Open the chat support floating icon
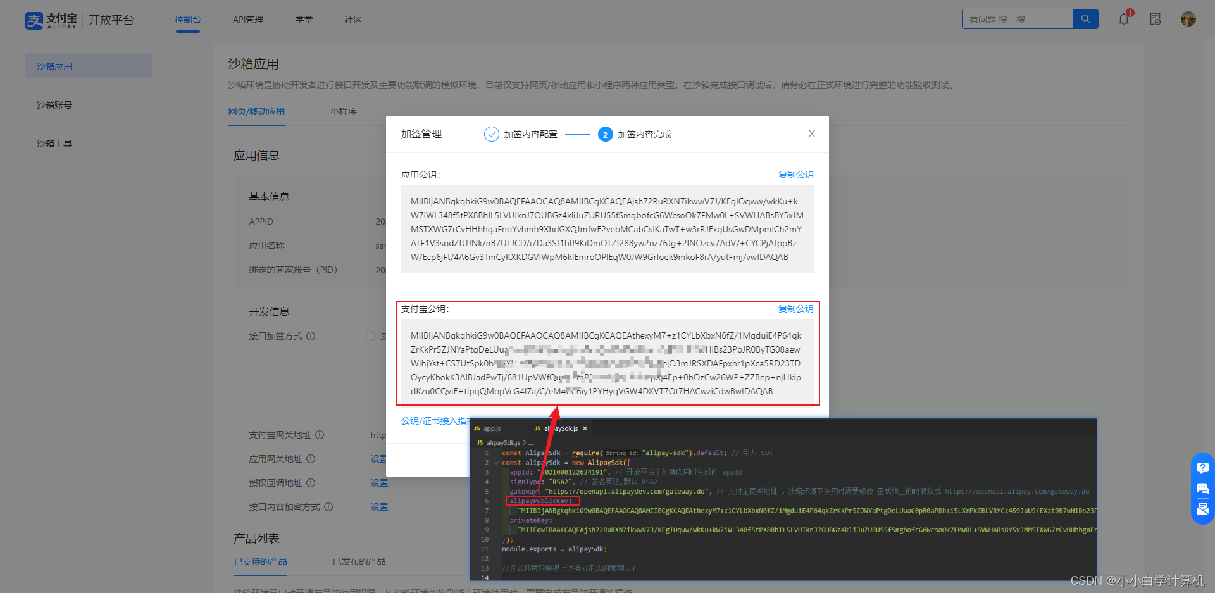The width and height of the screenshot is (1215, 593). click(x=1203, y=489)
